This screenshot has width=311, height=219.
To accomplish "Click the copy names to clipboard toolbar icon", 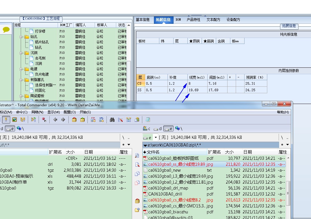I will coord(137,120).
